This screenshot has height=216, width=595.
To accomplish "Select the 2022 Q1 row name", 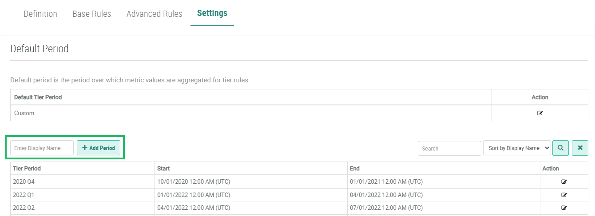I will [x=24, y=195].
